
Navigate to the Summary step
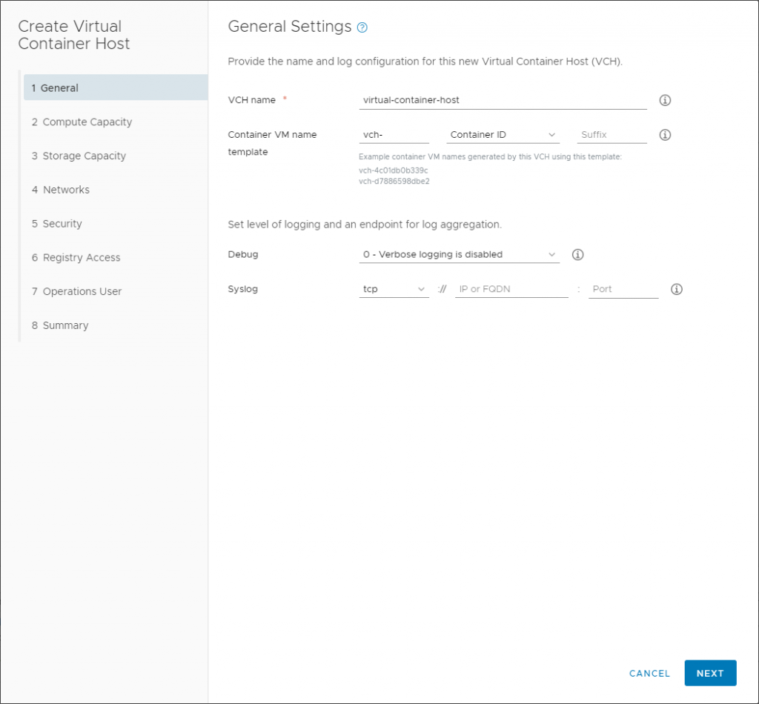coord(66,325)
